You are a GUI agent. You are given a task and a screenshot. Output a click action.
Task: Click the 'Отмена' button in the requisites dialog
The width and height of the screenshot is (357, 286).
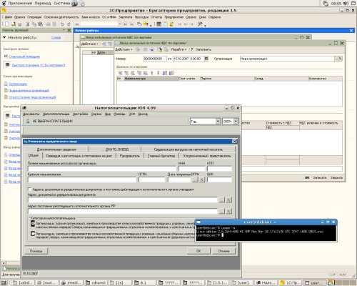click(x=223, y=251)
